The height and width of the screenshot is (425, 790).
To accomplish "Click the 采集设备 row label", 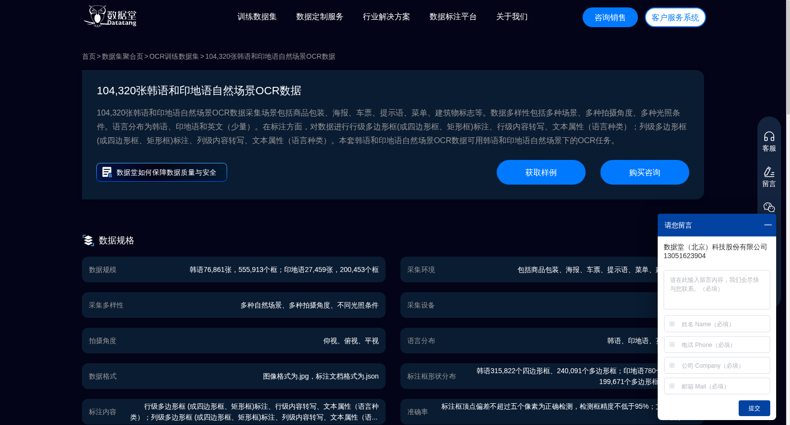I will (x=421, y=305).
